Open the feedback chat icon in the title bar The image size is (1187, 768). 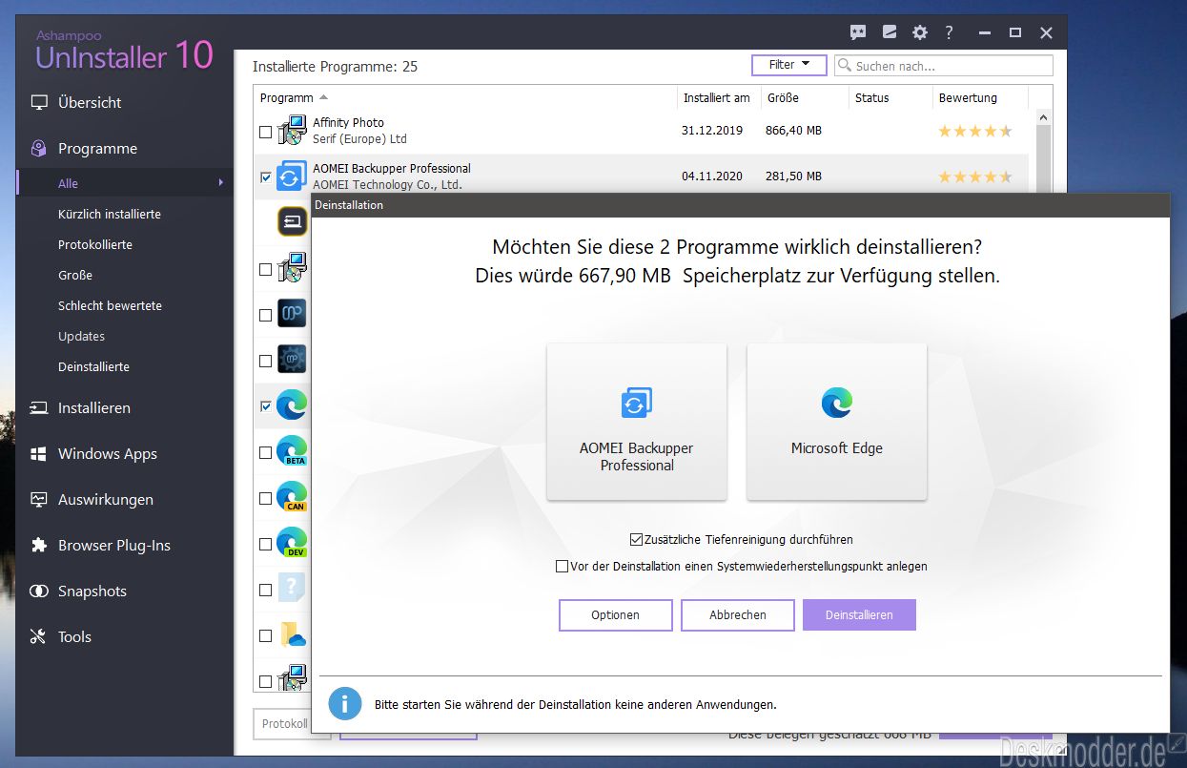858,32
